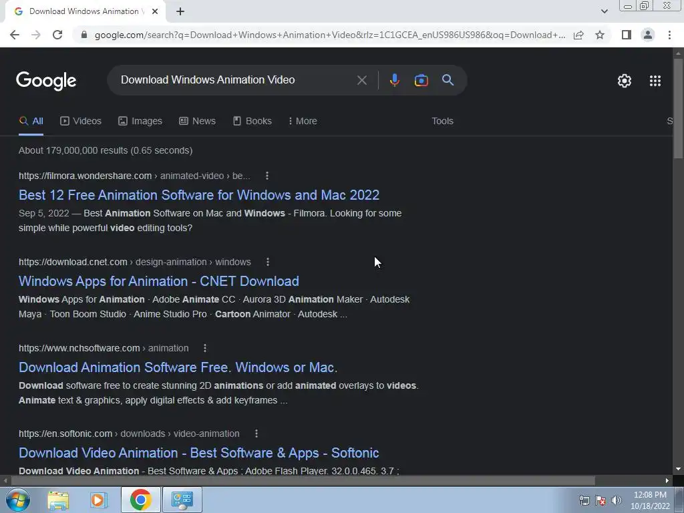
Task: Open Windows Apps for Animation CNET link
Action: pyautogui.click(x=159, y=281)
